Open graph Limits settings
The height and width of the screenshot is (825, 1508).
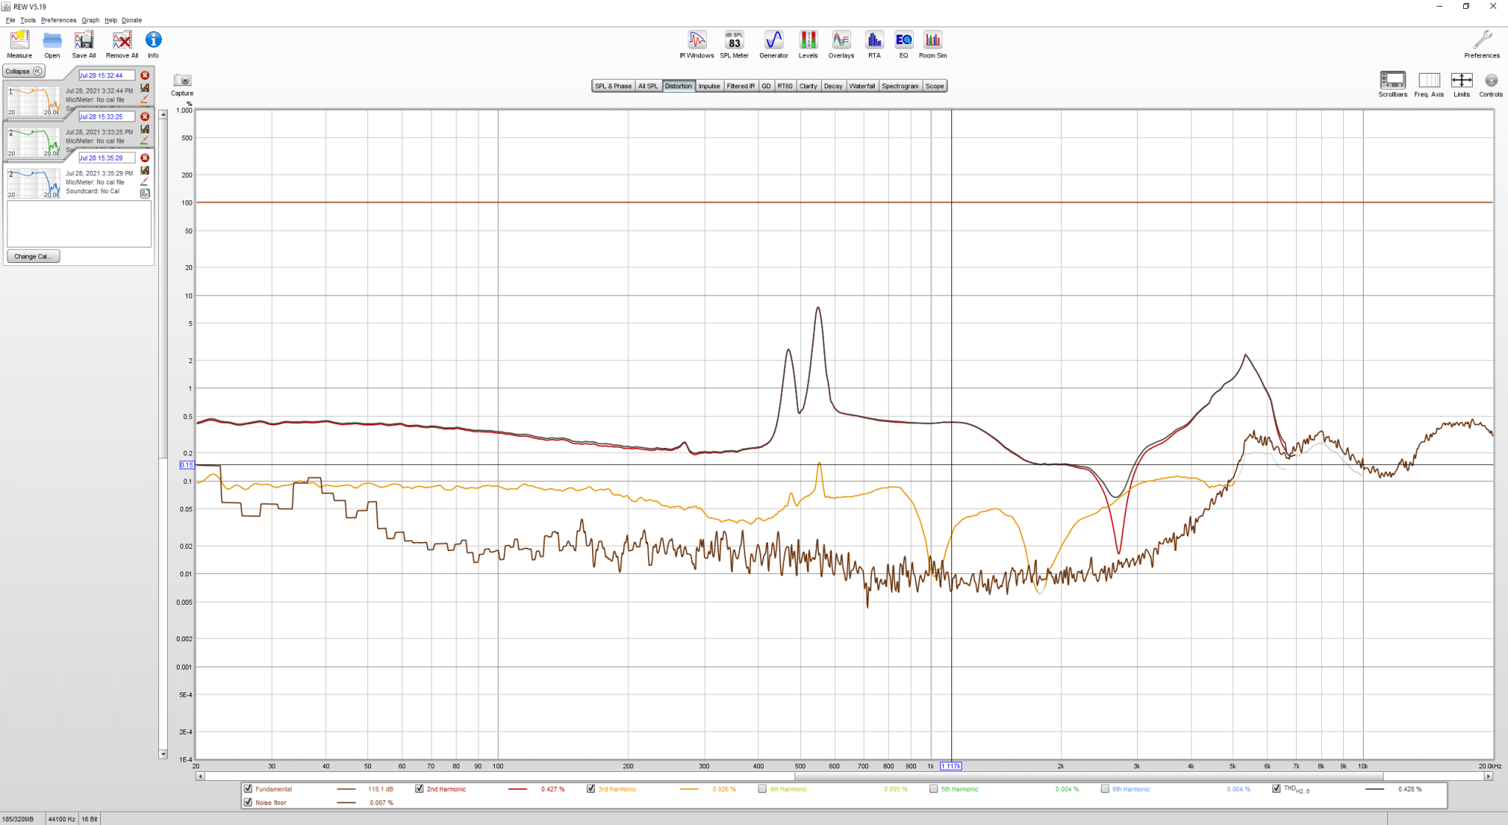coord(1462,84)
